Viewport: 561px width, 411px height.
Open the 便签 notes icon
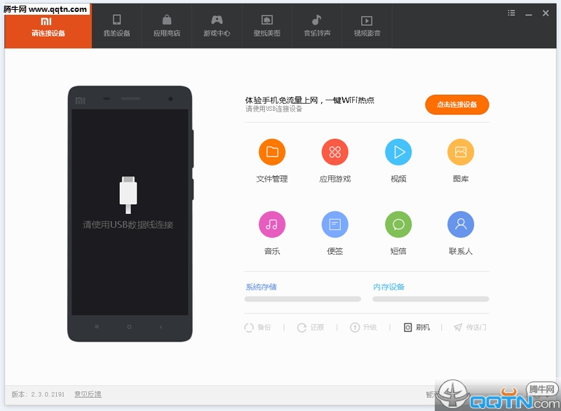tap(335, 224)
